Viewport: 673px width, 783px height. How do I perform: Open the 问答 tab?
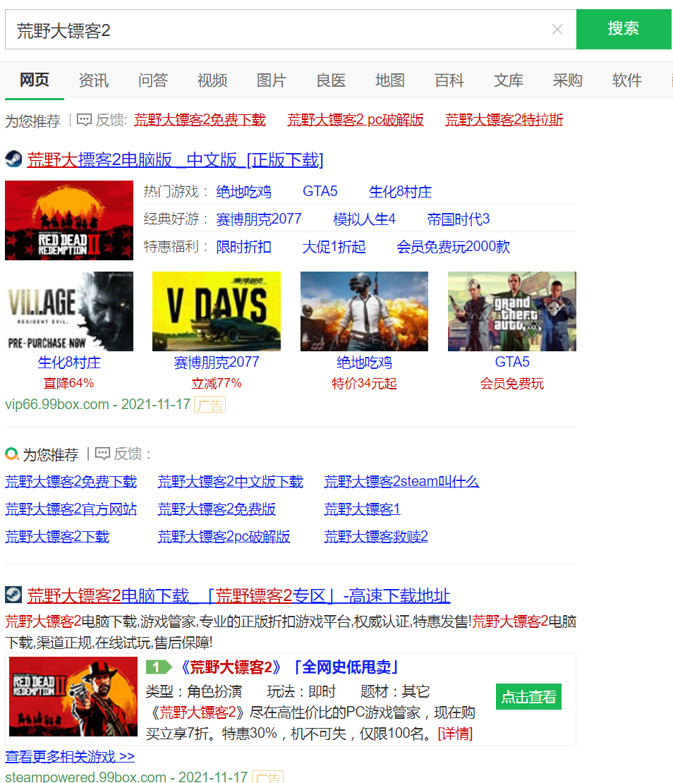tap(153, 80)
